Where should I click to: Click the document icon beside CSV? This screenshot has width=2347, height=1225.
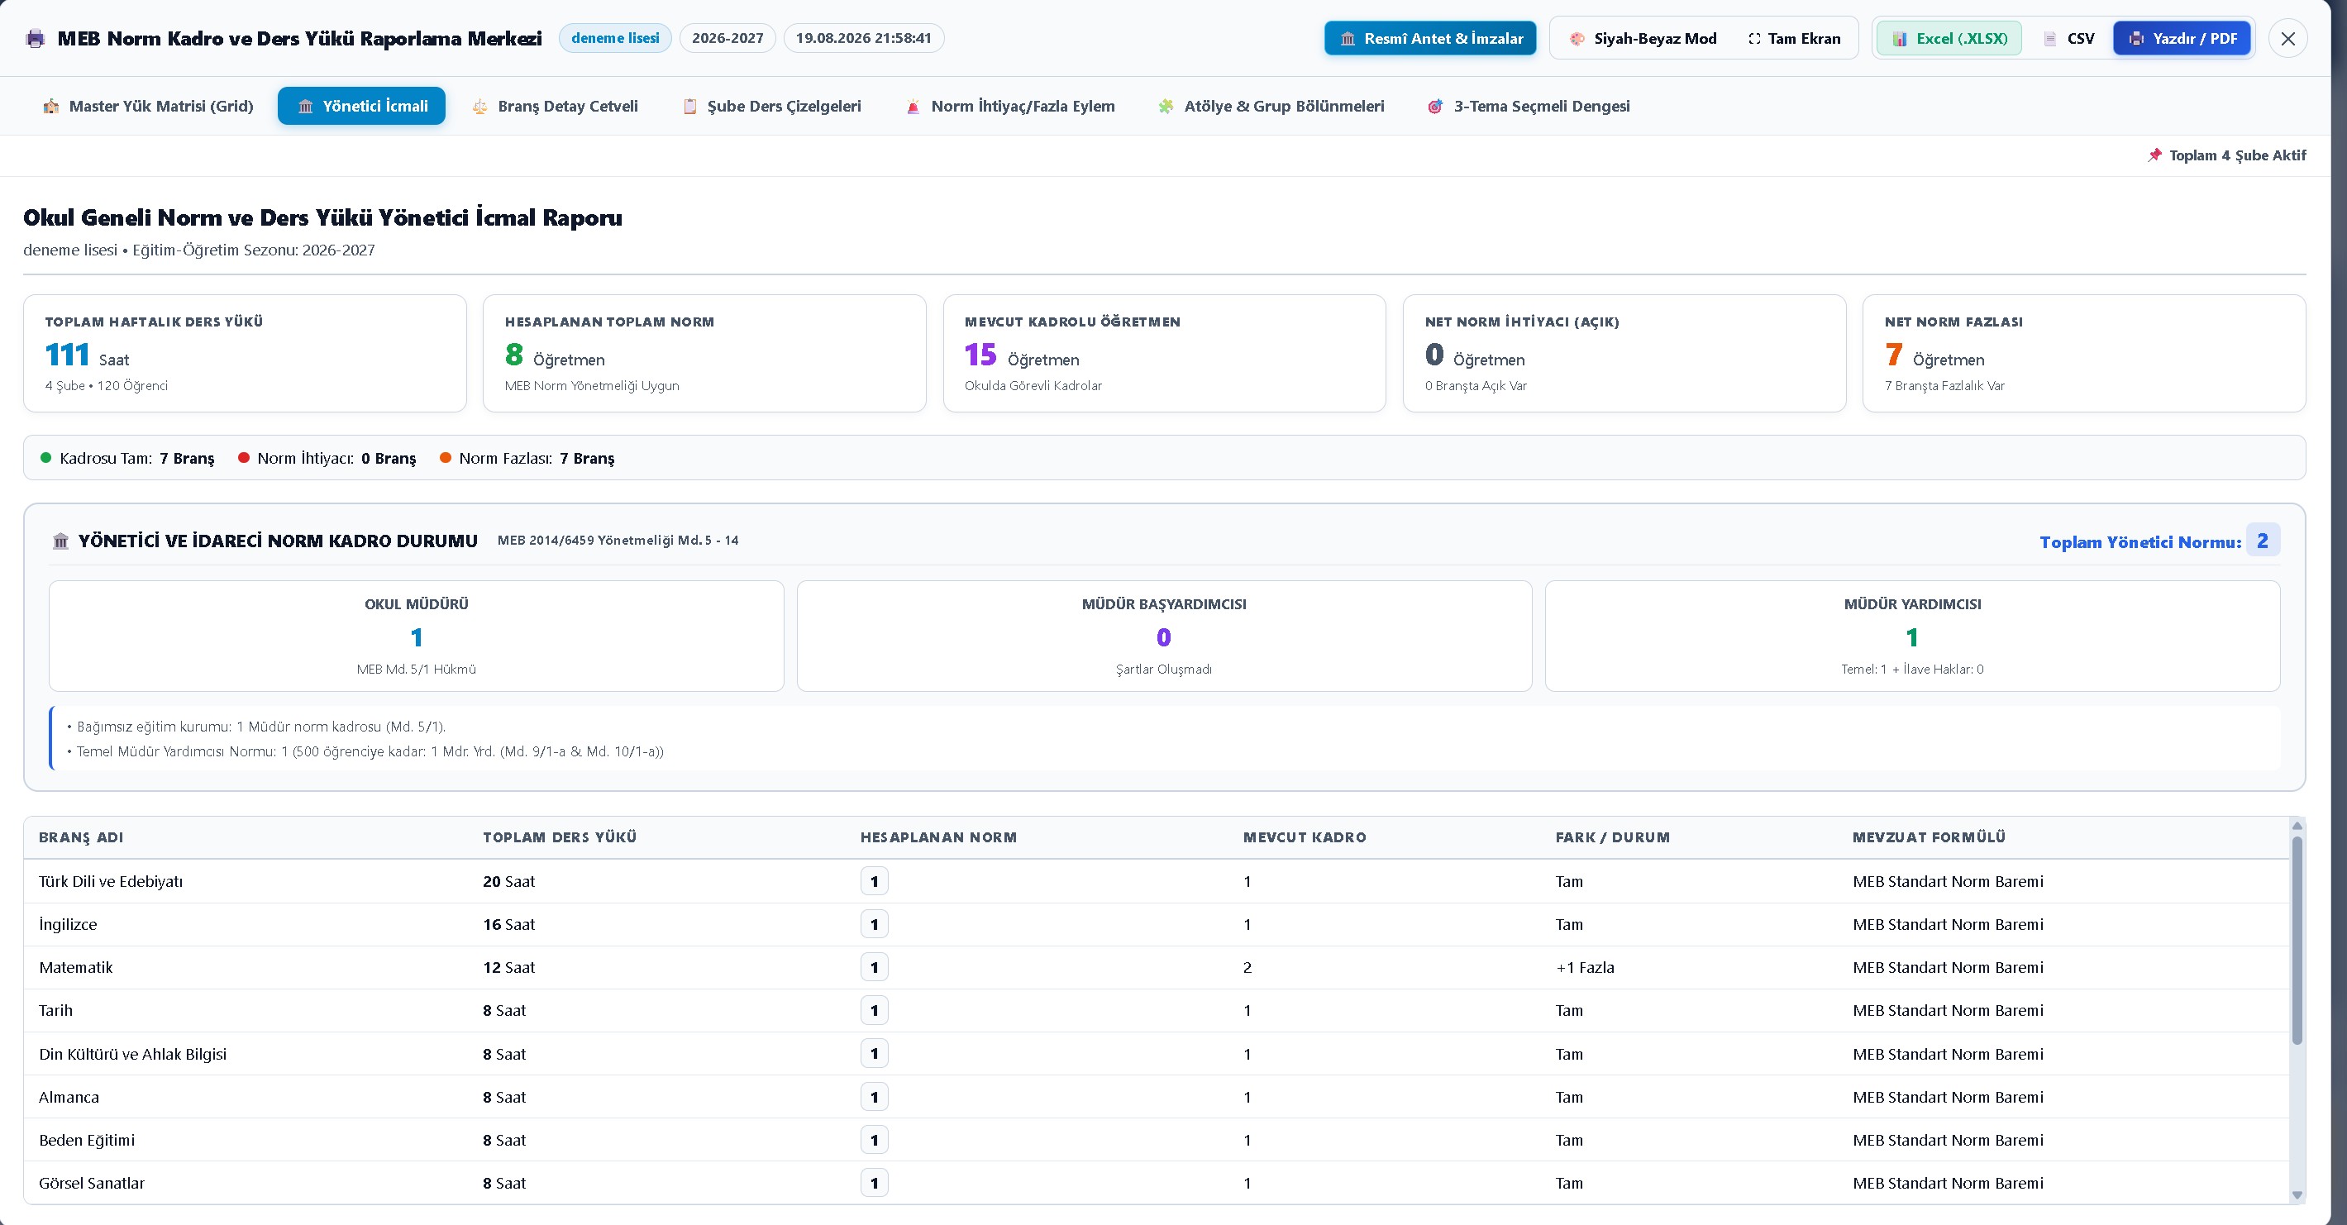click(x=2050, y=38)
